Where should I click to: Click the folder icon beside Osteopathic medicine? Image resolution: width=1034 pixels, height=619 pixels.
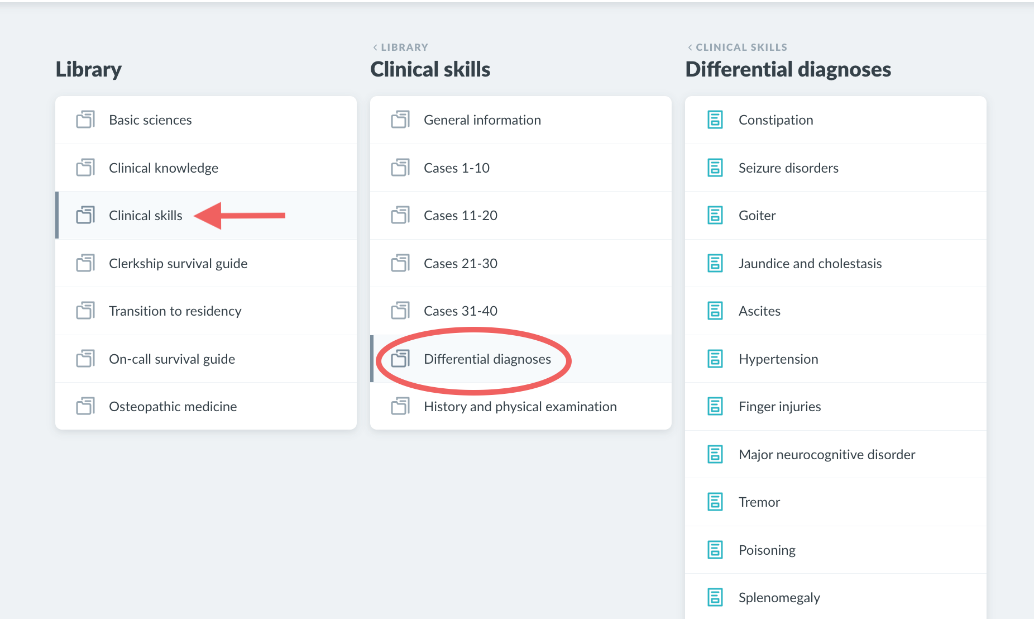85,406
